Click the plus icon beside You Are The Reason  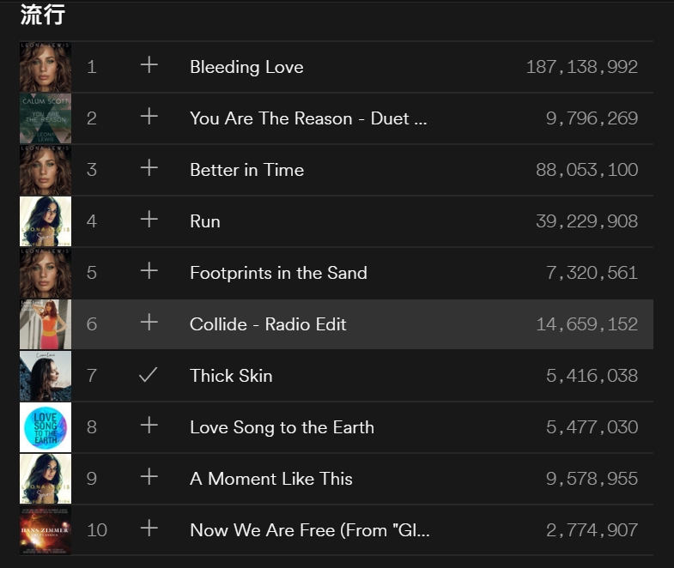[149, 117]
